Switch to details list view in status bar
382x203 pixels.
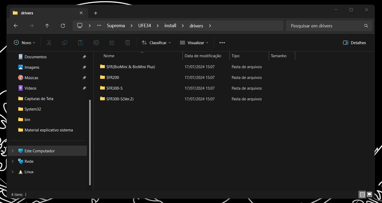tap(362, 194)
